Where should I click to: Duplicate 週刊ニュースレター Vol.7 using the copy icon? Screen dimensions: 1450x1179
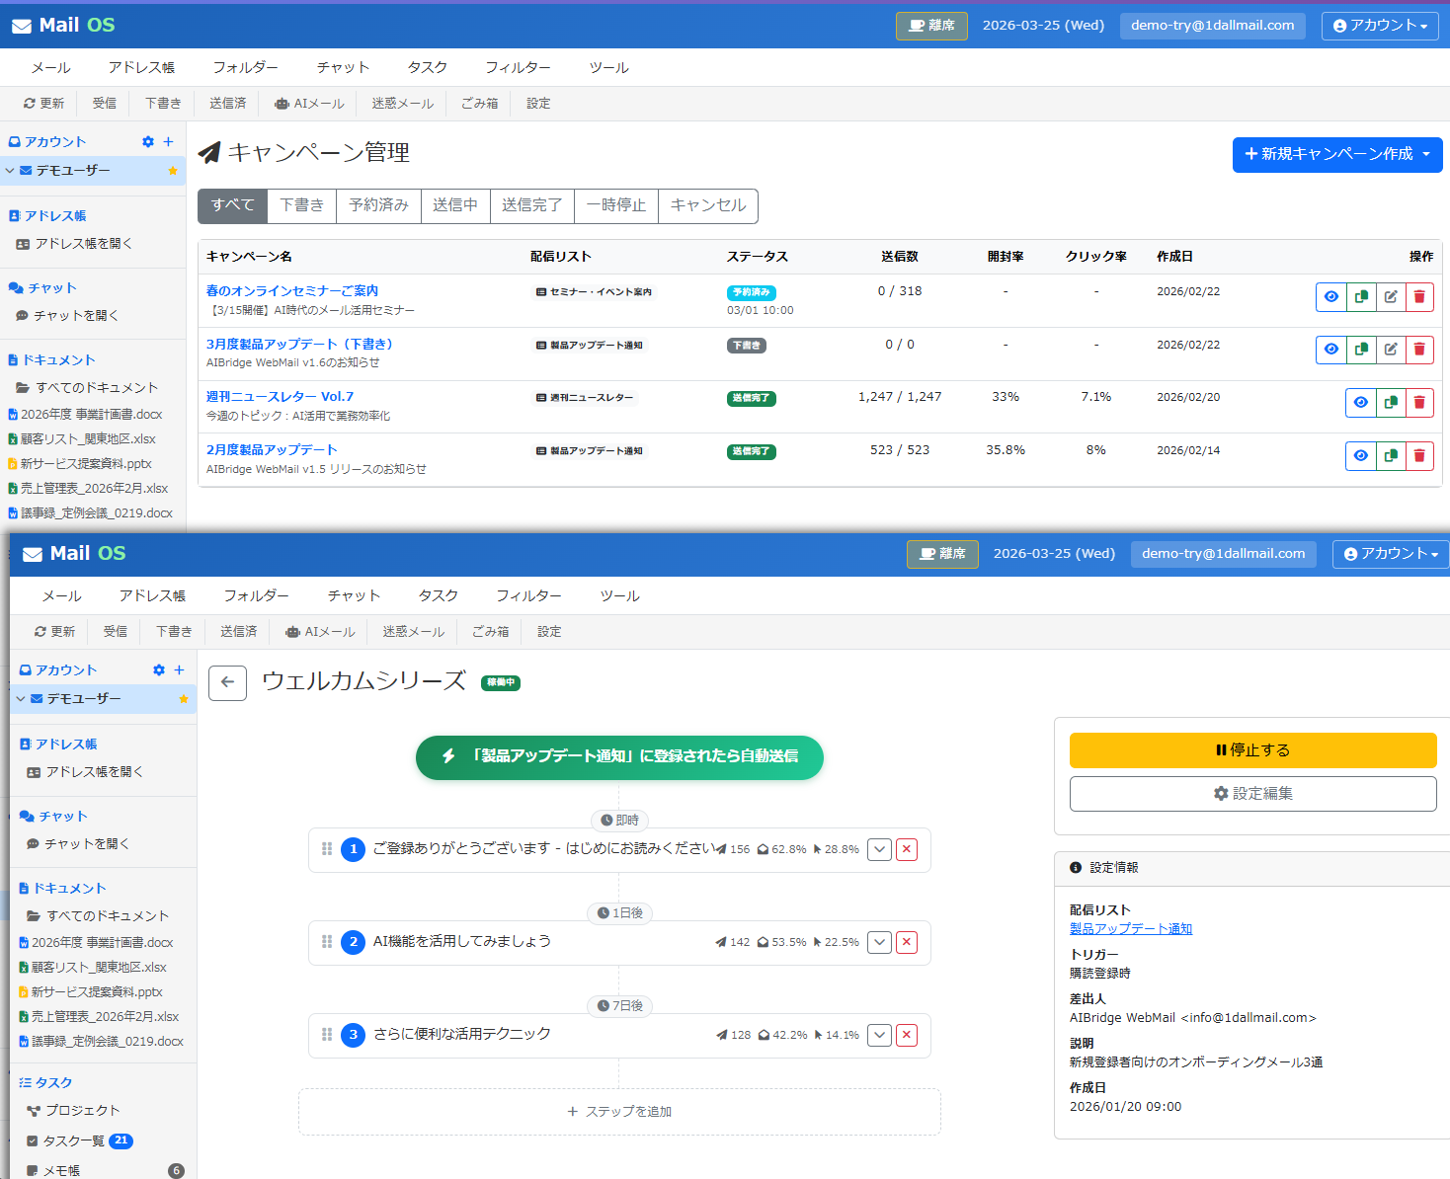pos(1390,402)
